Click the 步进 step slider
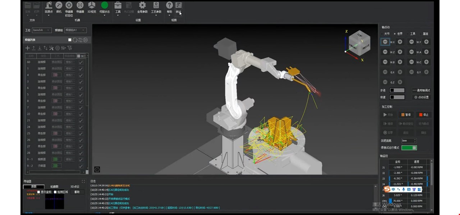 click(397, 90)
